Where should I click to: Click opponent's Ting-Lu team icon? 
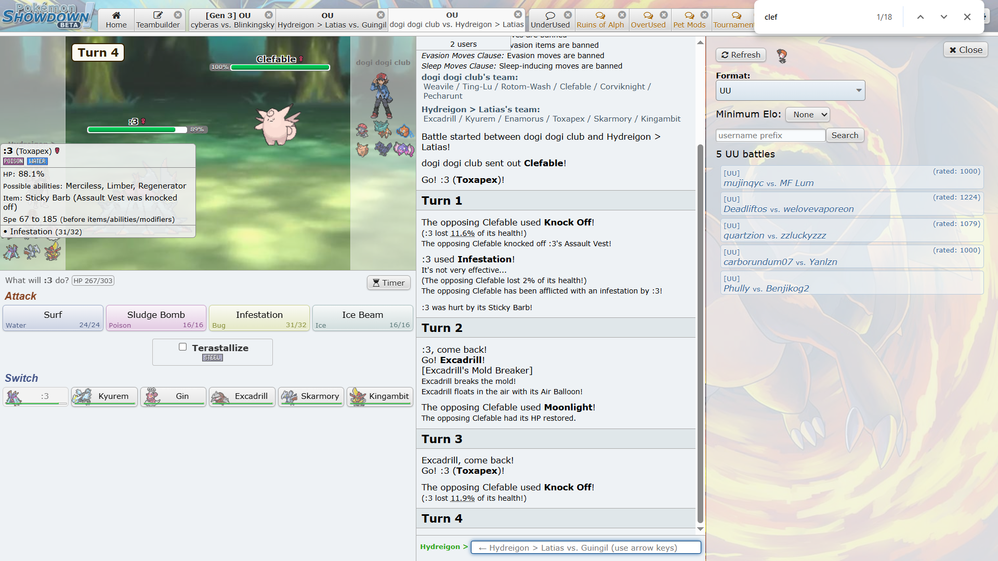(383, 130)
